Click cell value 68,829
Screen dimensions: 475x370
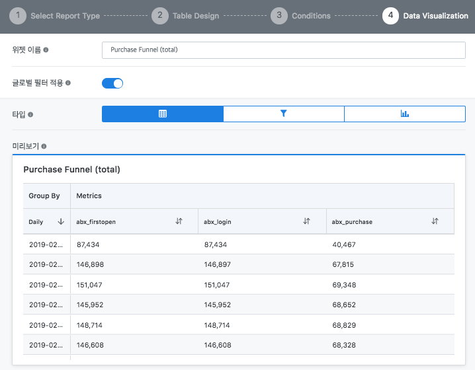pos(344,325)
